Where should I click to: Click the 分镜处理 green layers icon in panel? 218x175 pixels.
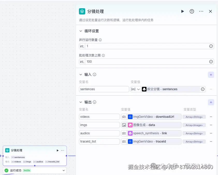tap(82, 11)
